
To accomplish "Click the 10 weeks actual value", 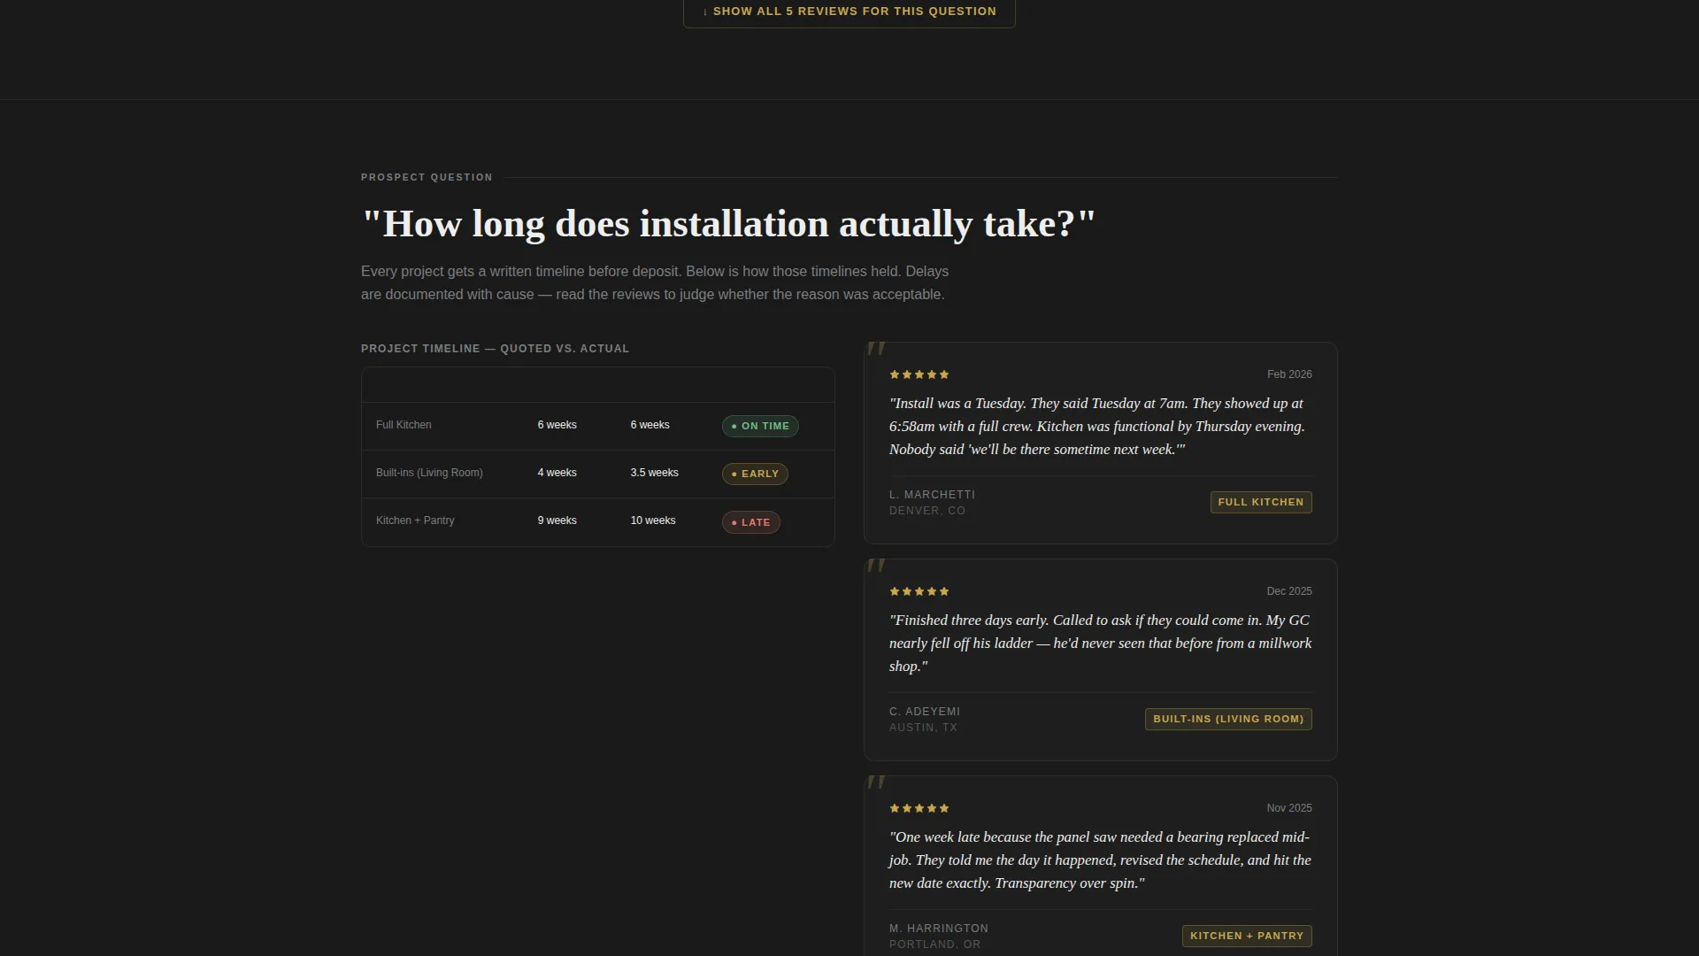I will point(652,520).
